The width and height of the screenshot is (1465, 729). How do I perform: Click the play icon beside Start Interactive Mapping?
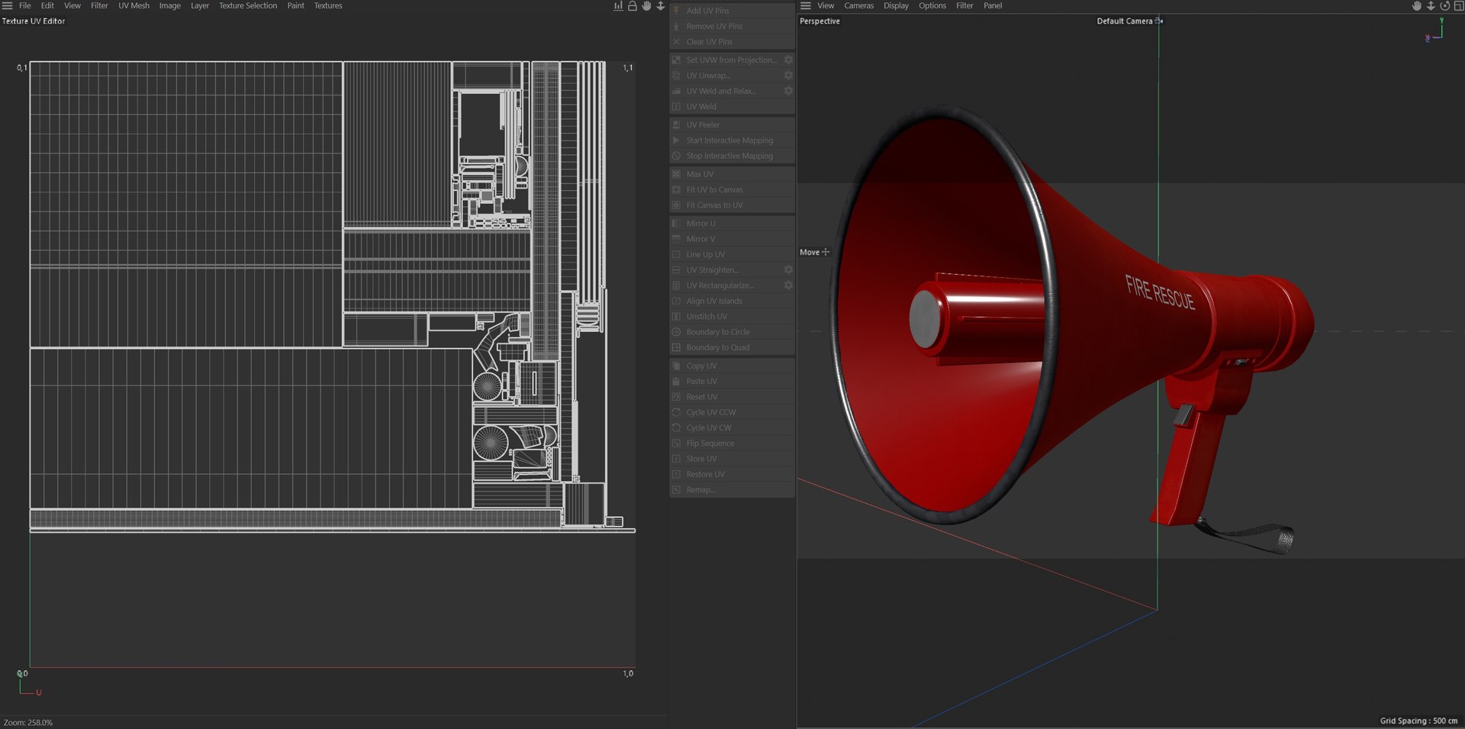pyautogui.click(x=676, y=140)
